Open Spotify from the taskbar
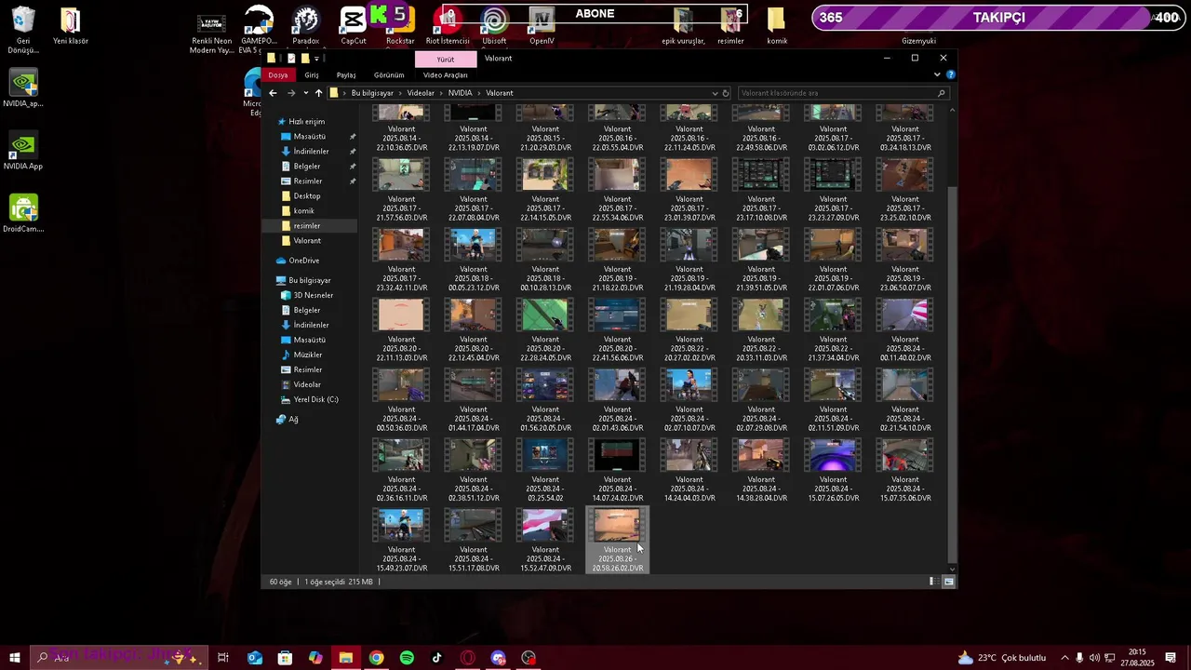1191x670 pixels. click(407, 658)
